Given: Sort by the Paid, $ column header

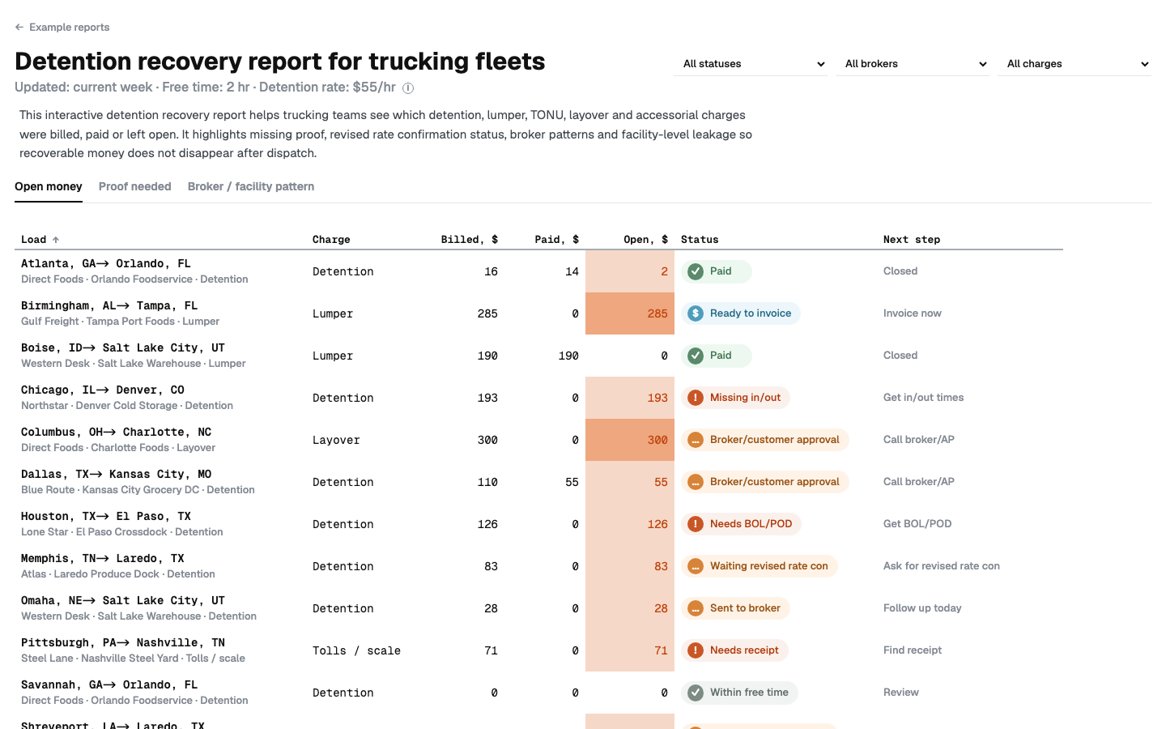Looking at the screenshot, I should click(x=557, y=240).
